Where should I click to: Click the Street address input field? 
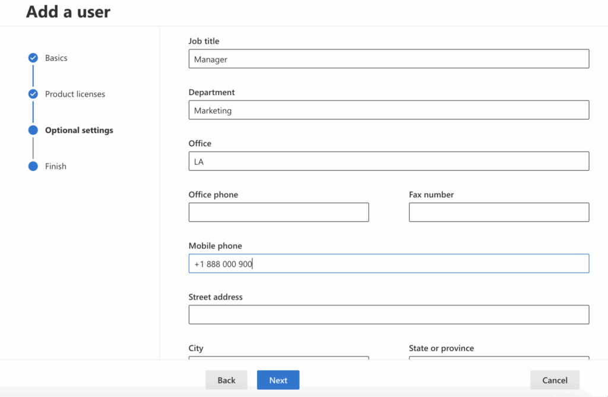(388, 314)
